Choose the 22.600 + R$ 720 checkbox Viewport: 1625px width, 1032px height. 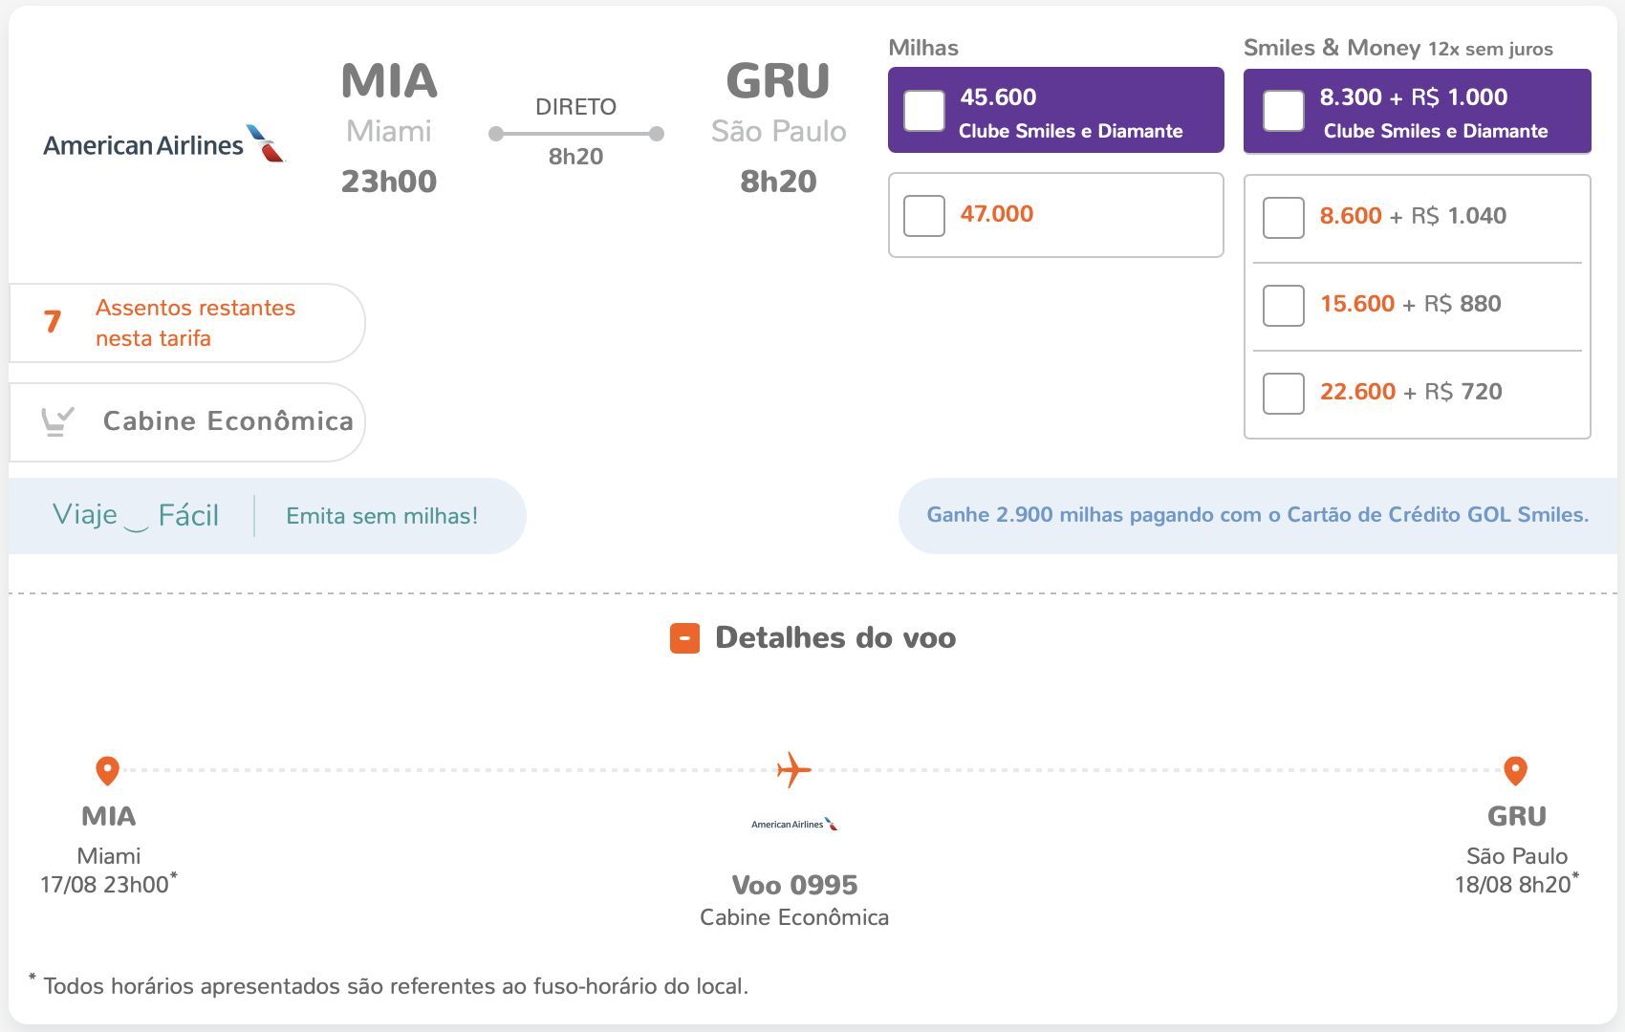[1284, 394]
